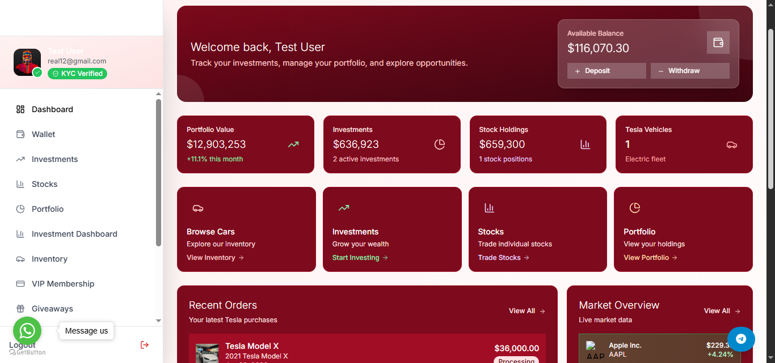Click pie icon in Investments stat card
775x363 pixels.
click(x=439, y=144)
